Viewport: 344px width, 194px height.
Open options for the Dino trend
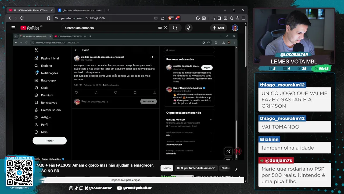coord(211,133)
